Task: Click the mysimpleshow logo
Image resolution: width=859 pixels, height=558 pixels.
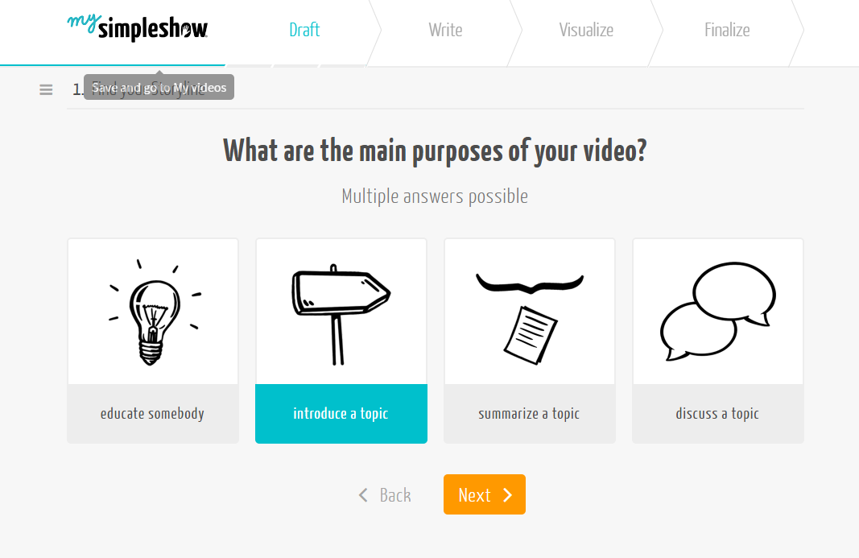Action: point(138,27)
